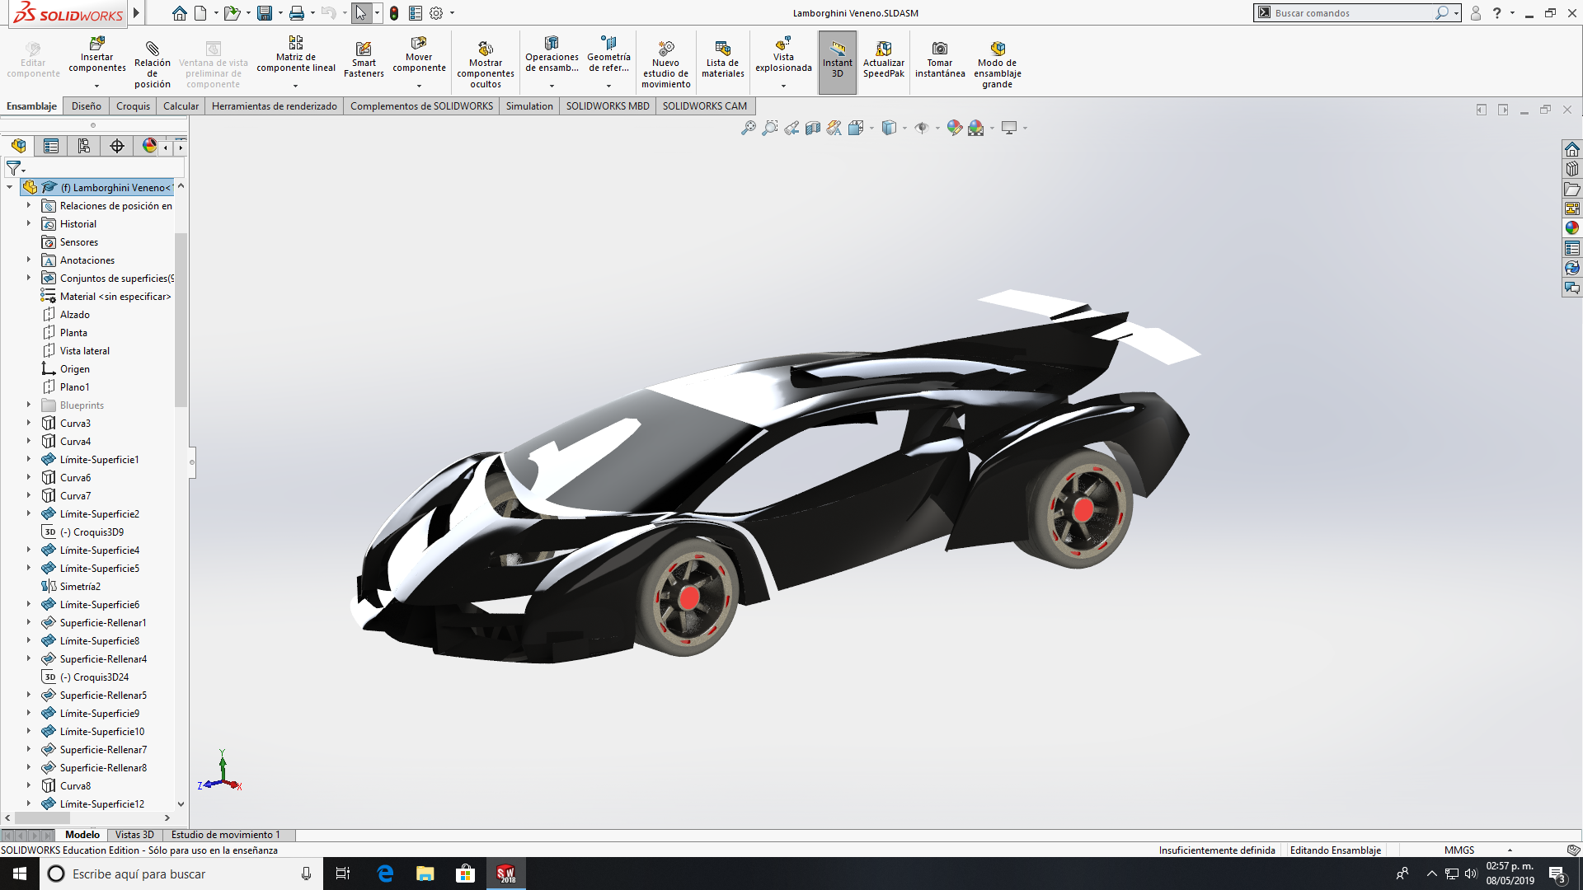Open Design Library task pane icon

1572,169
